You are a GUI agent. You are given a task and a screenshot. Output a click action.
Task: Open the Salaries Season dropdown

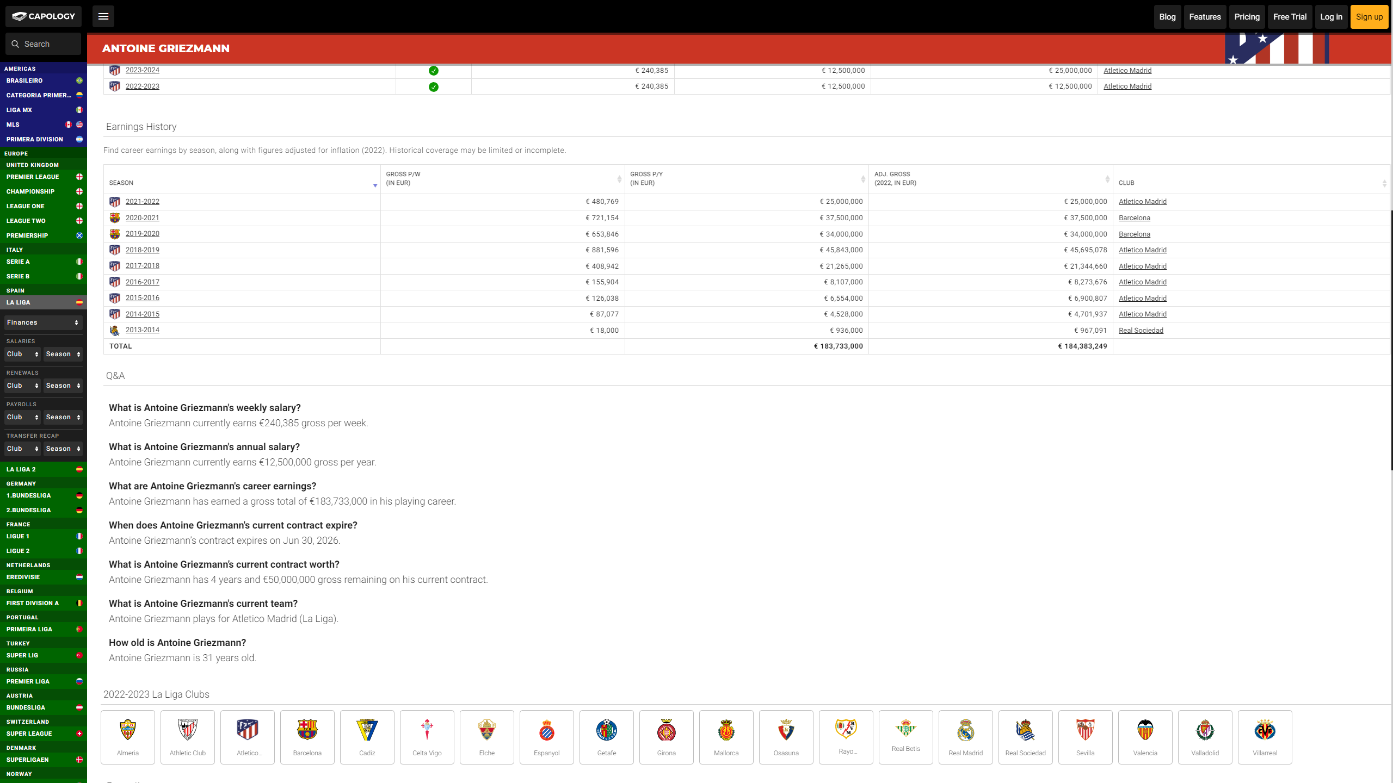(x=63, y=354)
